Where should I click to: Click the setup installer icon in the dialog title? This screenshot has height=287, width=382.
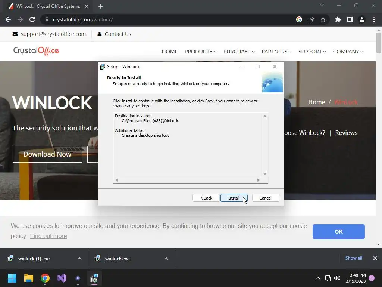pyautogui.click(x=102, y=67)
